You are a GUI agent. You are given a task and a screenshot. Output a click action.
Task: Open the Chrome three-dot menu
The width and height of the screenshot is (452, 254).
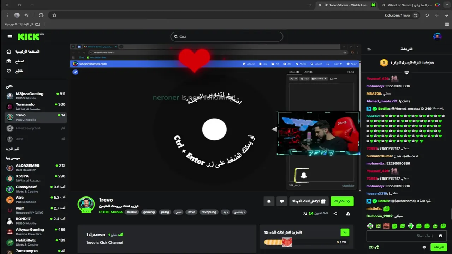[7, 15]
